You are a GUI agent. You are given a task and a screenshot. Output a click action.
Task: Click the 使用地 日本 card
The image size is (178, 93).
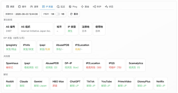click(99, 29)
